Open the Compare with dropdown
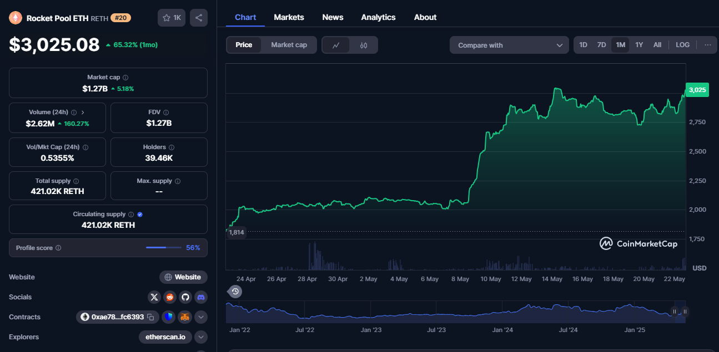The height and width of the screenshot is (352, 719). [x=509, y=45]
